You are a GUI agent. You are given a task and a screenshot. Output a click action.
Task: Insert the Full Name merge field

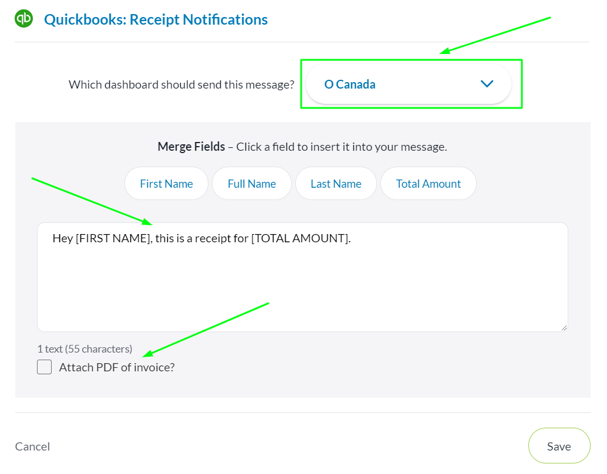(252, 184)
